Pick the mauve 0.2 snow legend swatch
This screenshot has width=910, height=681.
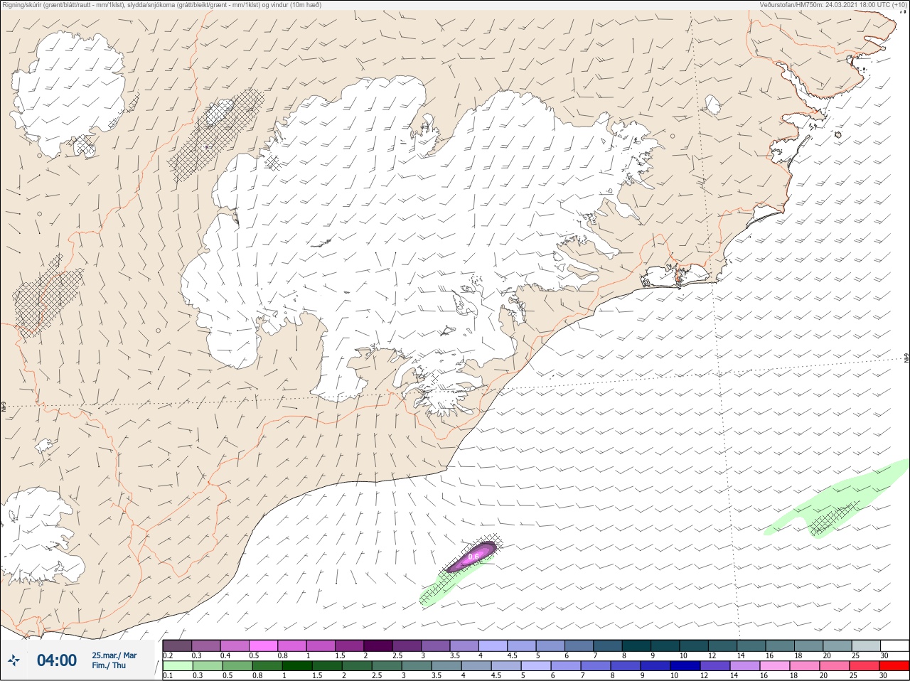pyautogui.click(x=177, y=645)
